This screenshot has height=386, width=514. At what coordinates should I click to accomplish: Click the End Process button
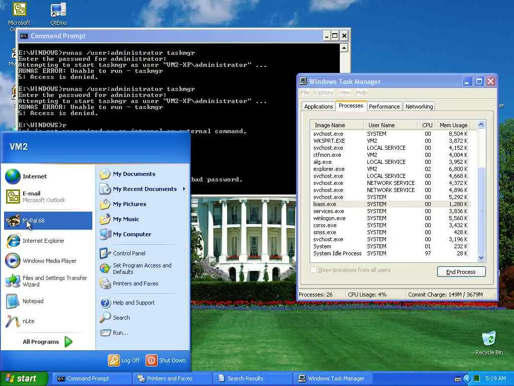tap(461, 272)
